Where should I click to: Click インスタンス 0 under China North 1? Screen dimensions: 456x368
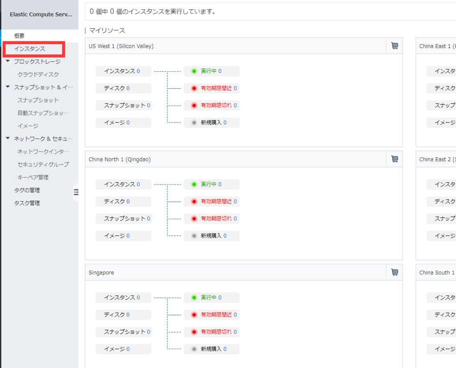123,184
